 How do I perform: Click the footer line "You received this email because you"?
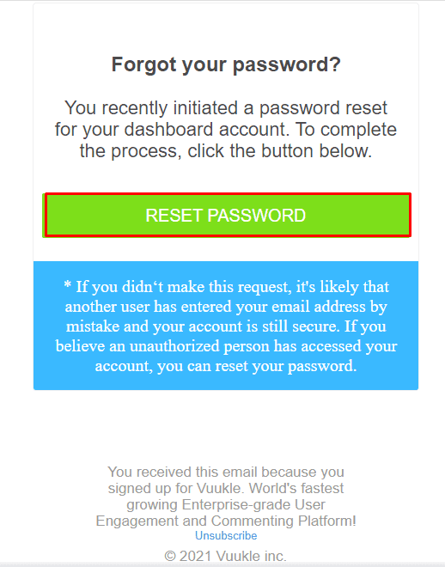click(x=226, y=472)
